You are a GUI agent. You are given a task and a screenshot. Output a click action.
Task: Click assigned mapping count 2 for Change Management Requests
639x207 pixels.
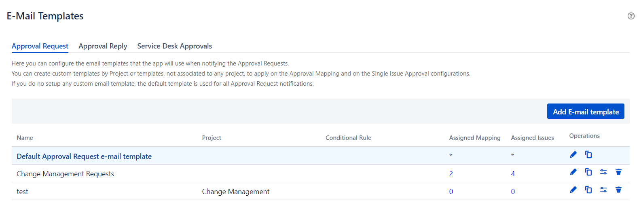(451, 174)
